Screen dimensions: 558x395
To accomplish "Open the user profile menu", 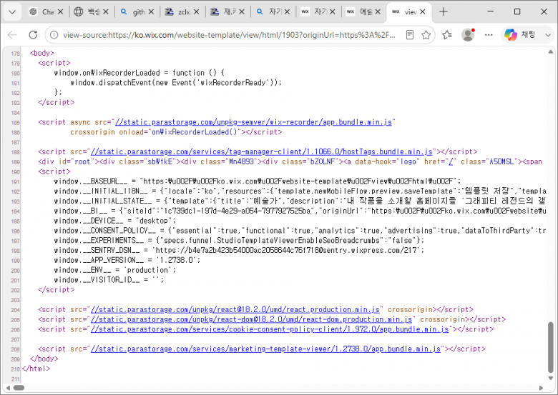I will [x=468, y=35].
